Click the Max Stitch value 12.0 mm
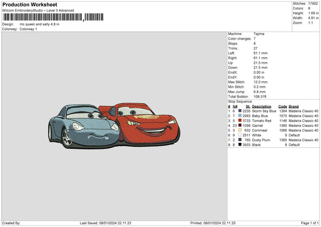This screenshot has width=321, height=227. point(261,82)
